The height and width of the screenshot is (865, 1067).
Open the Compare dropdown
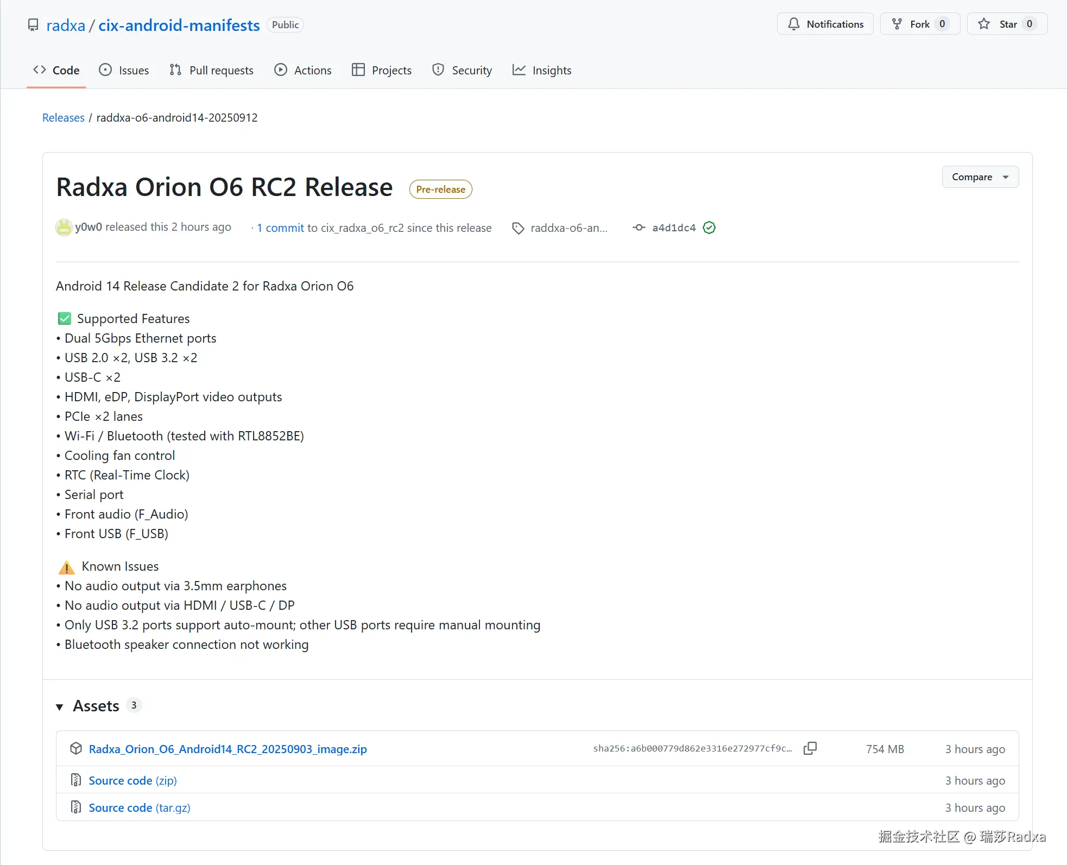980,177
